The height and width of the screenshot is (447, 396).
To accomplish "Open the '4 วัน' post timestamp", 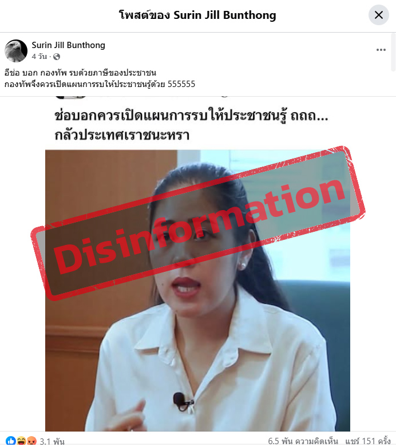I will coord(39,57).
